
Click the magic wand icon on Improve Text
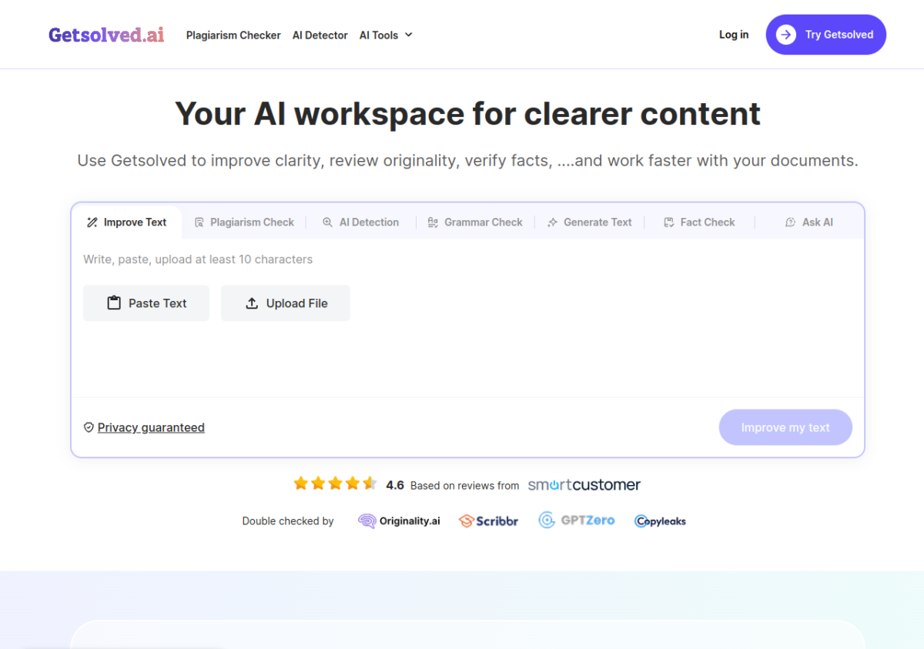(92, 222)
